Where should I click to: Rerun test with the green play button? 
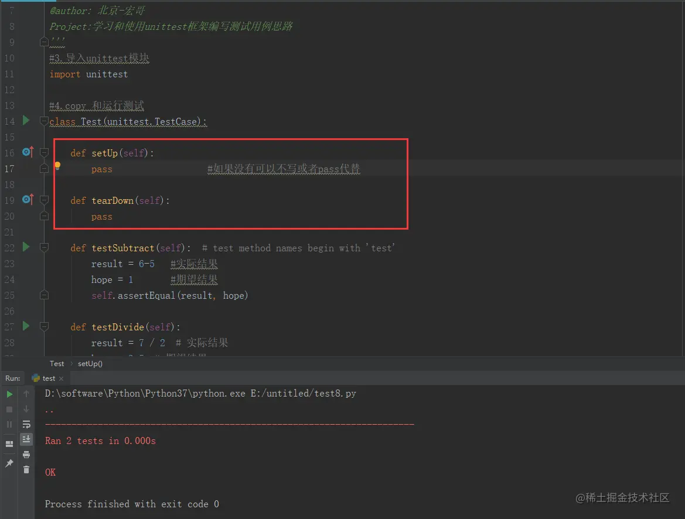pyautogui.click(x=9, y=394)
